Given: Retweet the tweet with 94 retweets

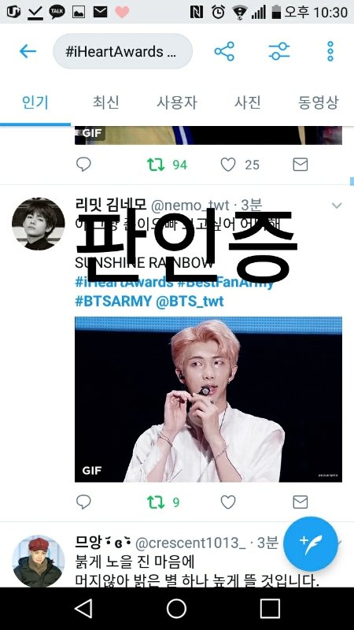Looking at the screenshot, I should [x=156, y=165].
